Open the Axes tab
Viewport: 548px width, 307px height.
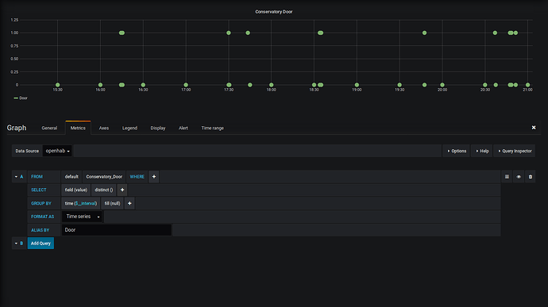(x=104, y=128)
